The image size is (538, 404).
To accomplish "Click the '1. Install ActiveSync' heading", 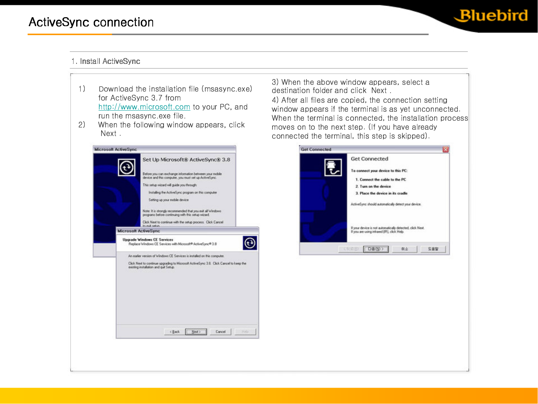I will point(106,61).
